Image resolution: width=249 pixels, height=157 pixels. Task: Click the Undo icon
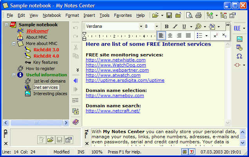pyautogui.click(x=76, y=28)
